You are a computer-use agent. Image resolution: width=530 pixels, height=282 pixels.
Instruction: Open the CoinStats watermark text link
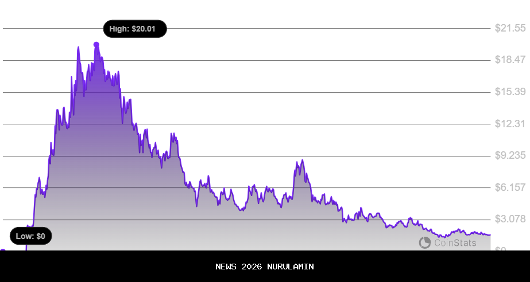(x=455, y=243)
